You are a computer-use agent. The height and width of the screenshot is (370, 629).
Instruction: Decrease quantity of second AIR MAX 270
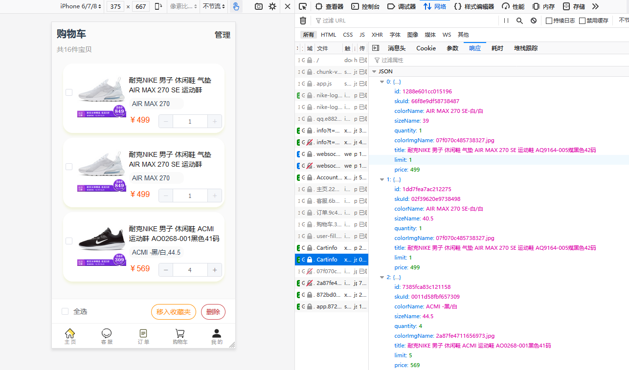point(166,196)
